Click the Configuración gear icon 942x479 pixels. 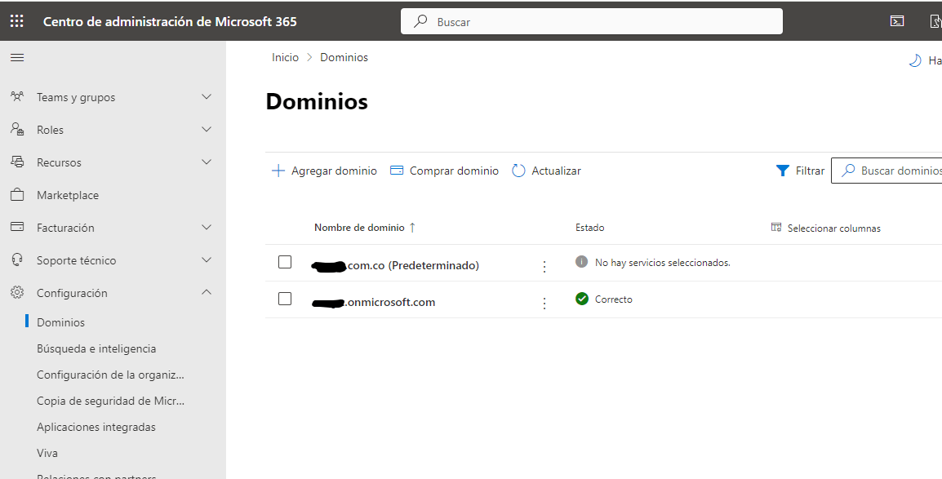pos(17,292)
